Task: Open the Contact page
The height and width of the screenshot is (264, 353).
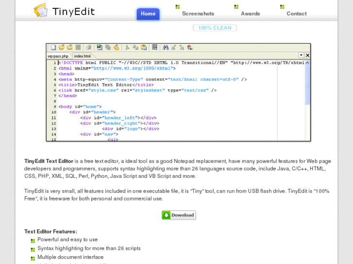Action: click(x=297, y=14)
